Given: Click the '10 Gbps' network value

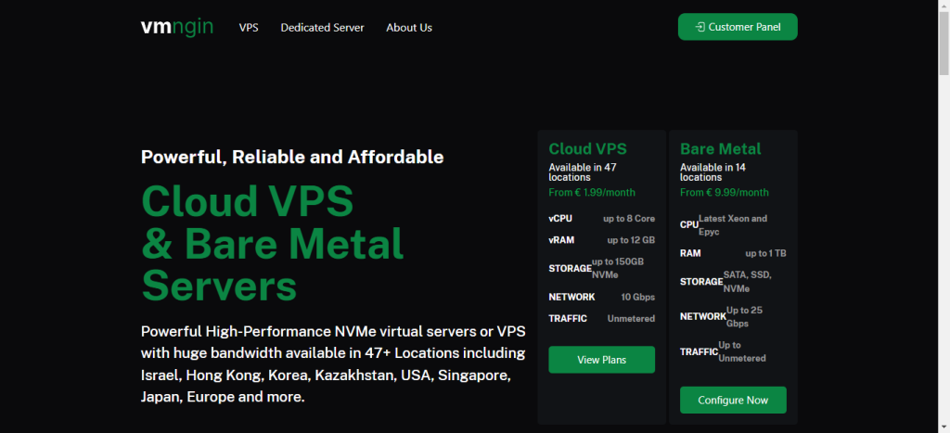Looking at the screenshot, I should (x=637, y=297).
